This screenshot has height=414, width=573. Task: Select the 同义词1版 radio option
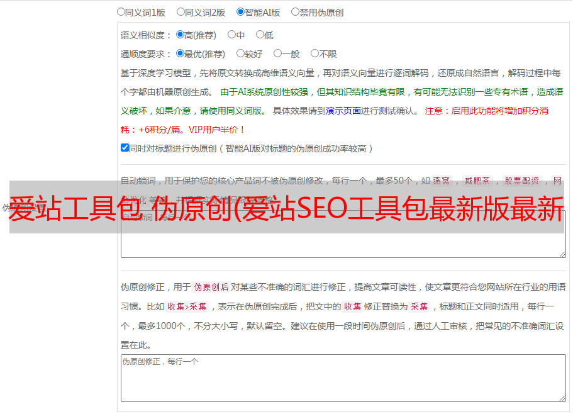[121, 12]
